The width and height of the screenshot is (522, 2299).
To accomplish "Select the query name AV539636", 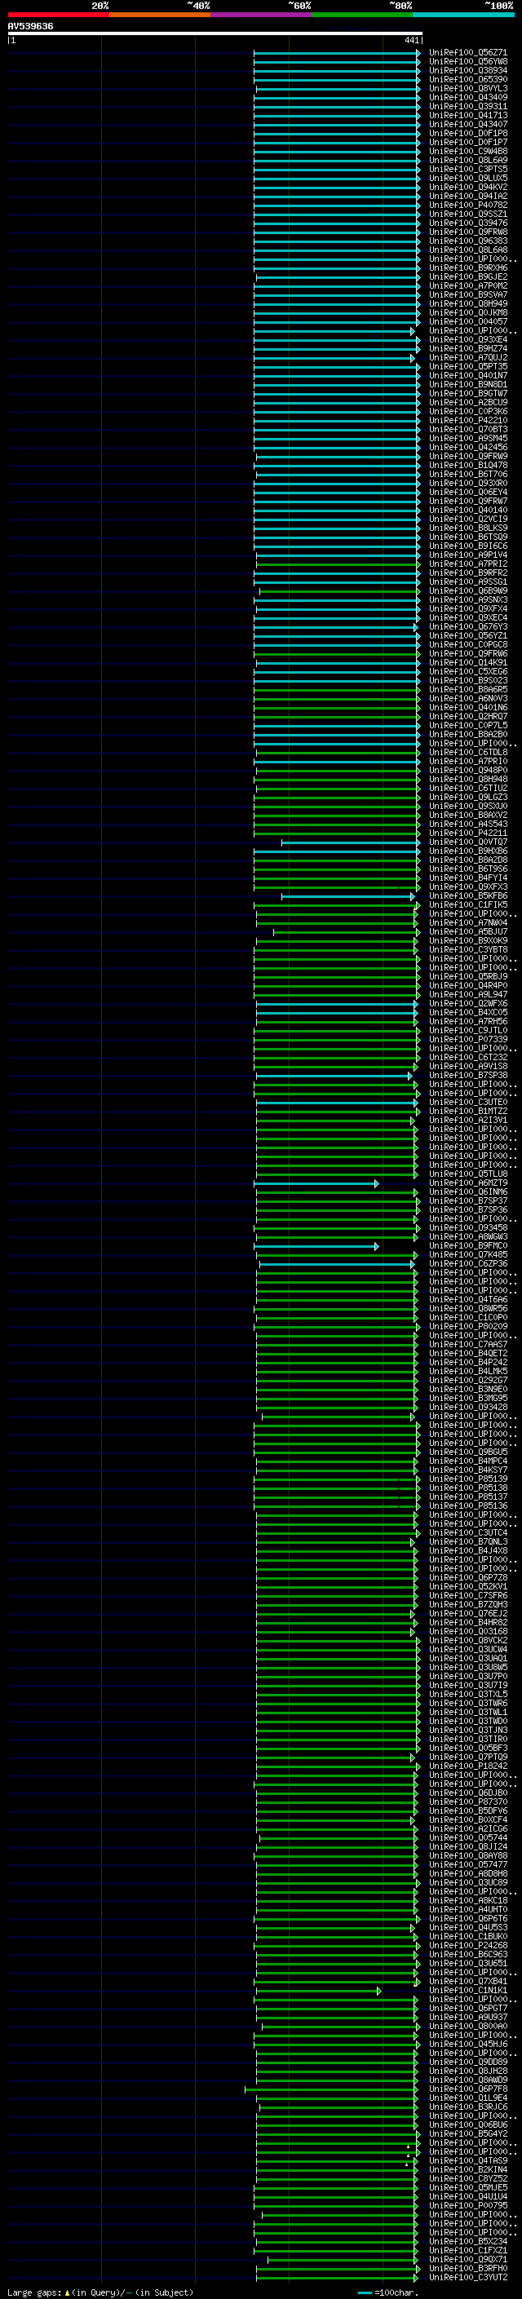I will pos(30,26).
